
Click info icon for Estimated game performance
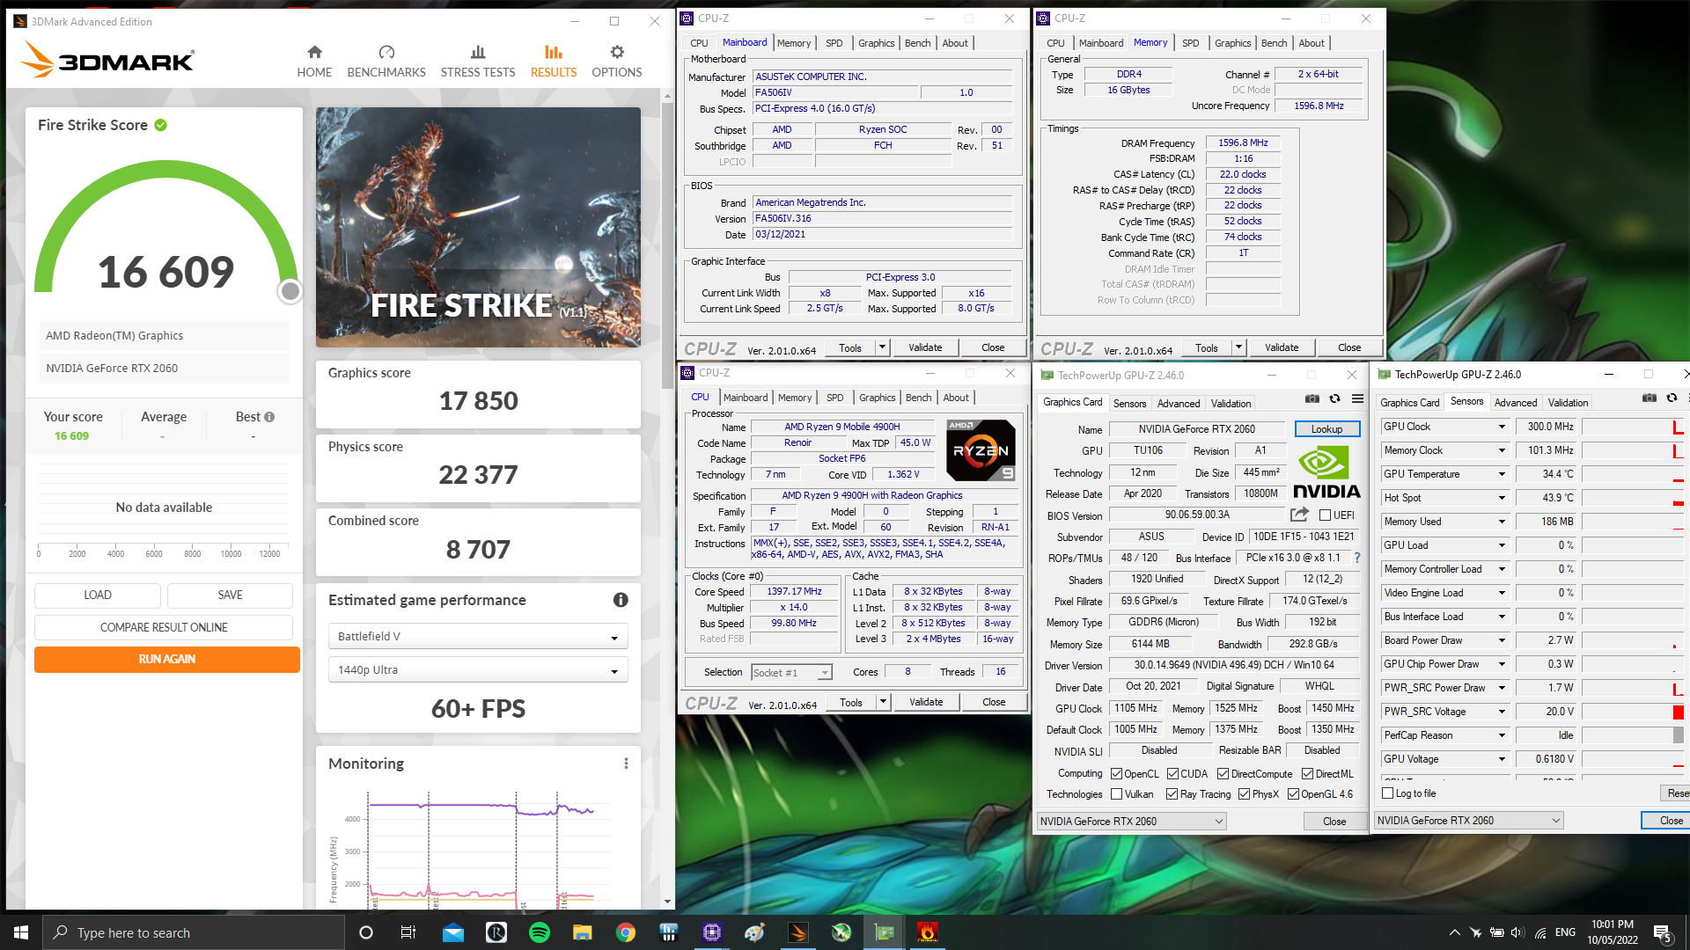[x=621, y=600]
